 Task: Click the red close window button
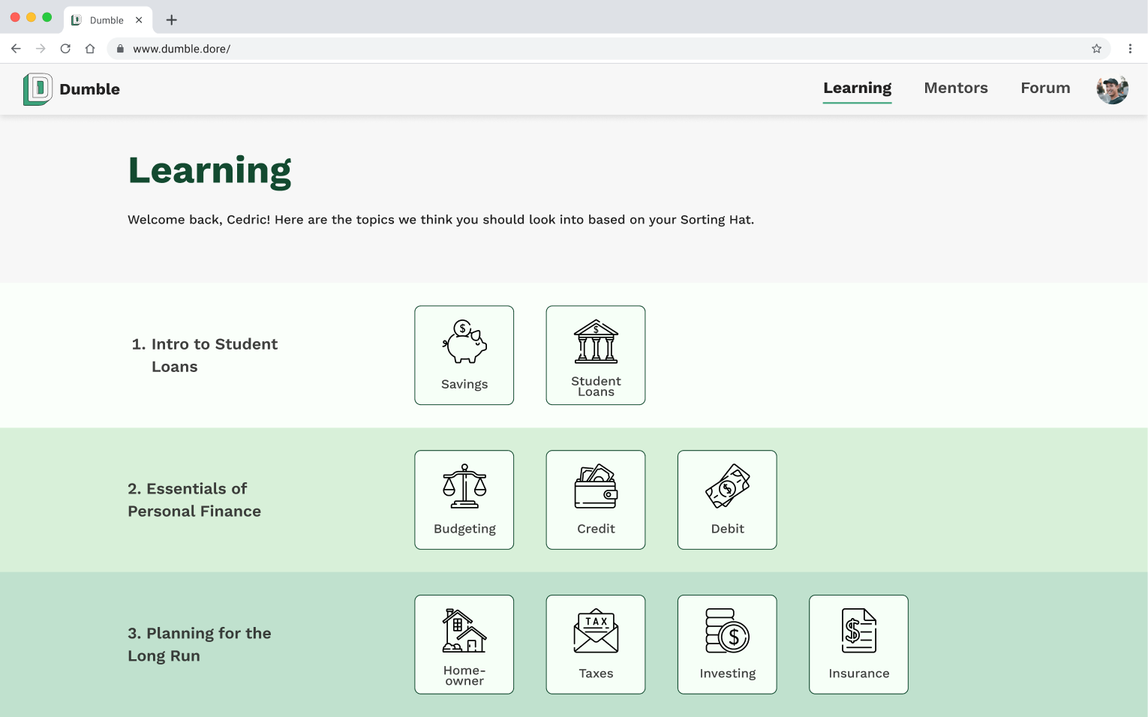point(15,17)
